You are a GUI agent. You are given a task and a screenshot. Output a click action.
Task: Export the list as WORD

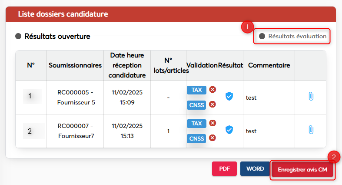point(255,168)
